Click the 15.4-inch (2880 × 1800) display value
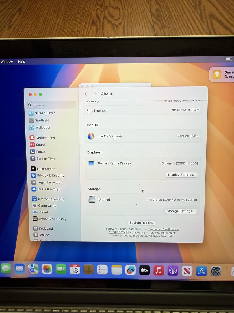 click(179, 163)
